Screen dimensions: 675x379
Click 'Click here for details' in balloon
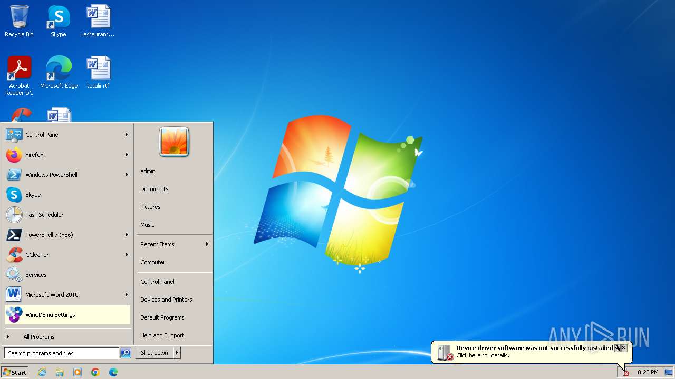483,355
